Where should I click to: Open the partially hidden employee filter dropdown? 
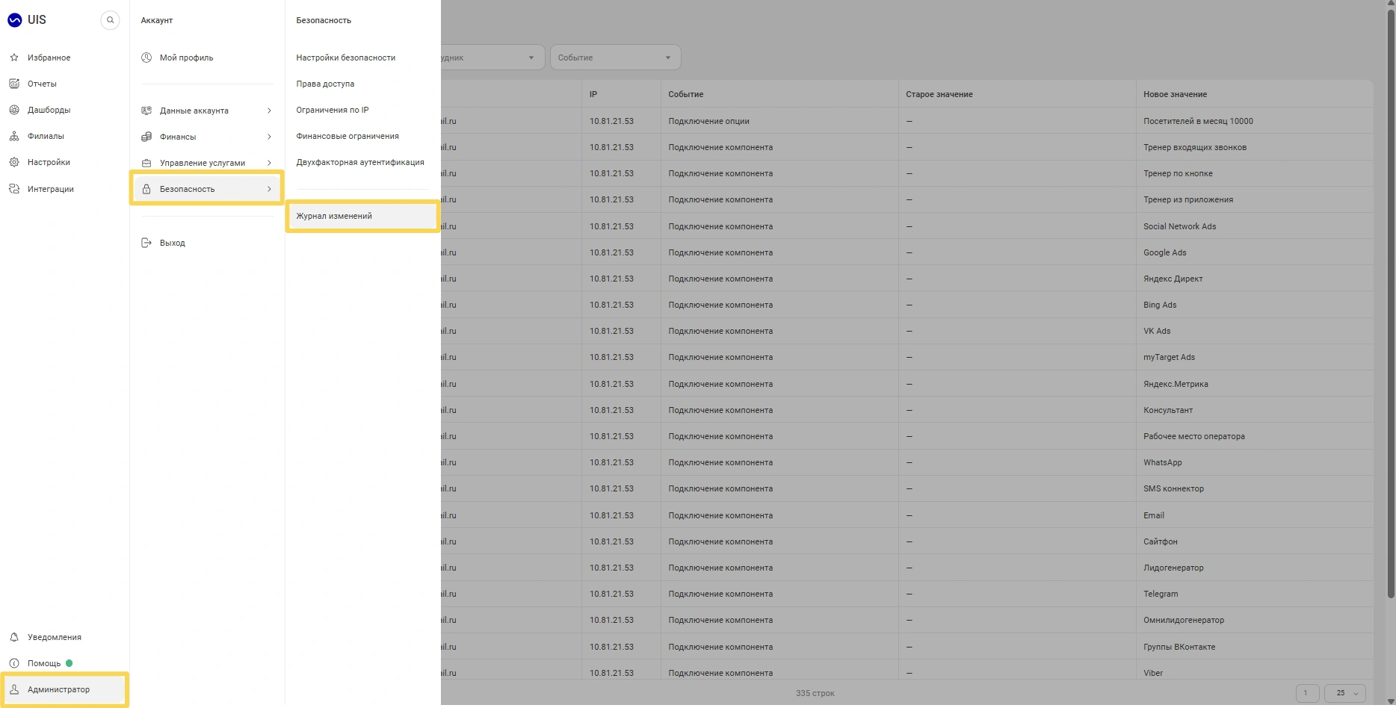(x=492, y=58)
